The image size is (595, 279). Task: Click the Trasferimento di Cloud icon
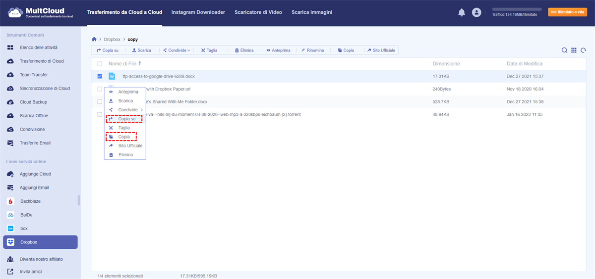point(10,61)
